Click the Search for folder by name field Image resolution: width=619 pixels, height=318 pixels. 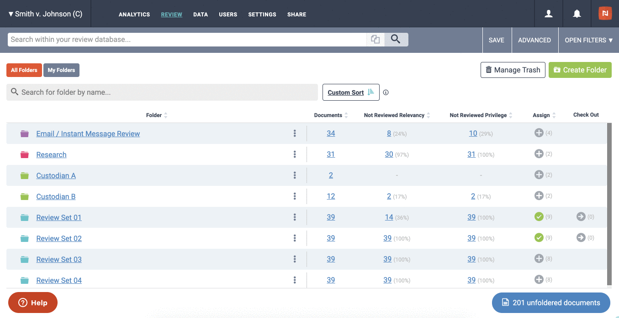(162, 92)
